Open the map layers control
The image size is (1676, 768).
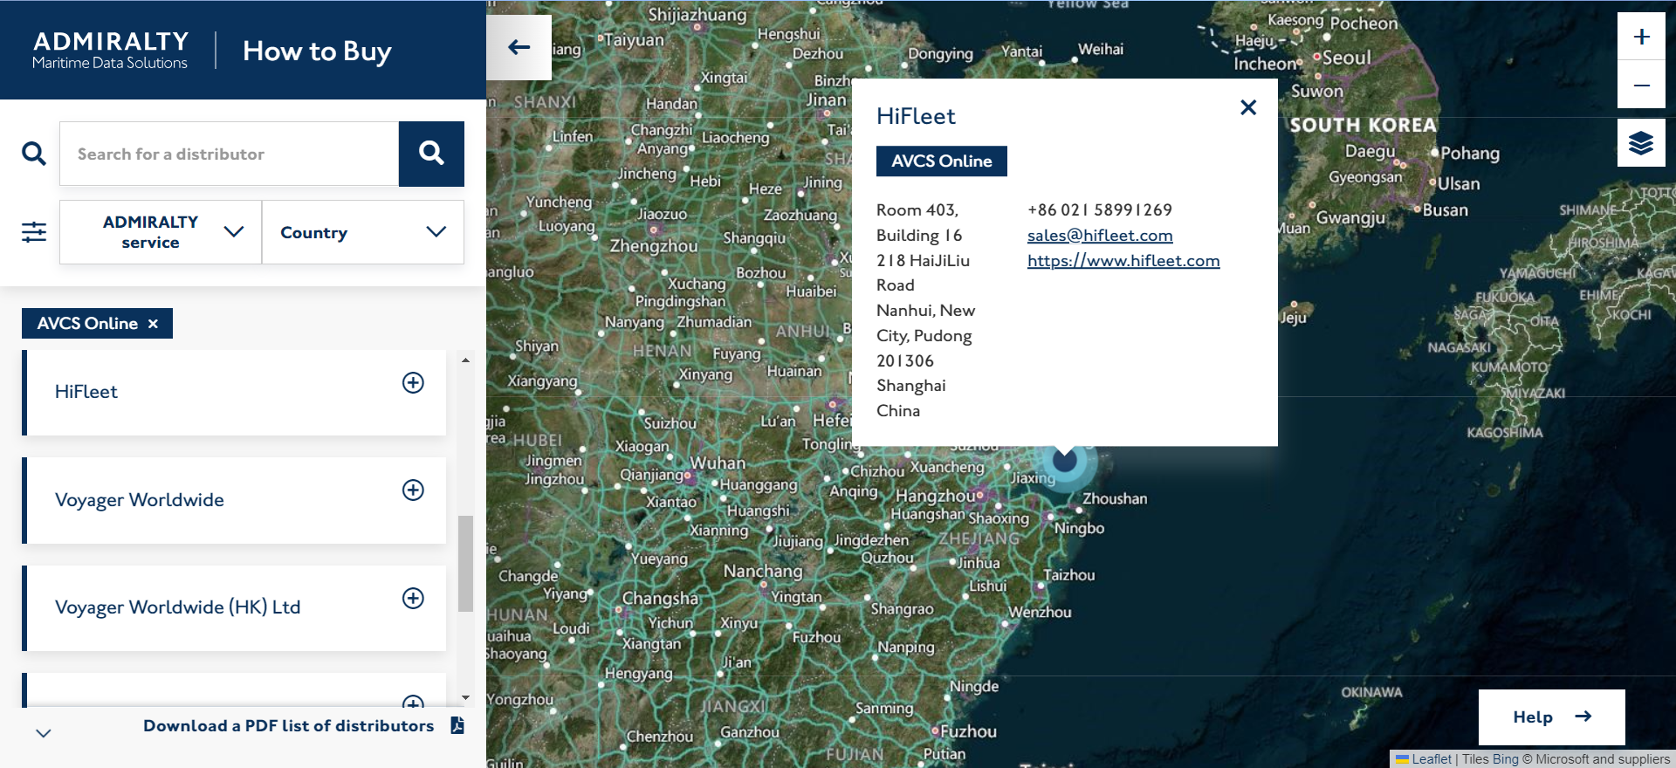1641,143
